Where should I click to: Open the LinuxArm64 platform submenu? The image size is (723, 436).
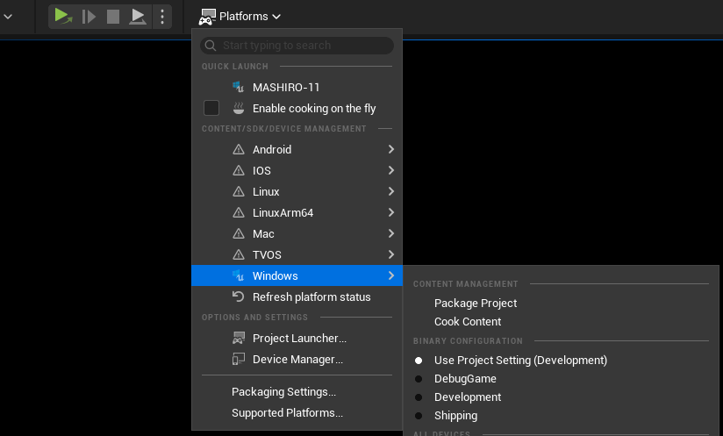click(x=297, y=212)
